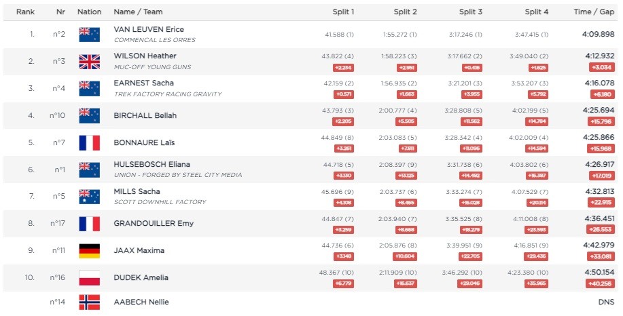Image resolution: width=623 pixels, height=316 pixels.
Task: Click the New Zealand flag for VAN LEUVEN Erice
Action: [90, 35]
